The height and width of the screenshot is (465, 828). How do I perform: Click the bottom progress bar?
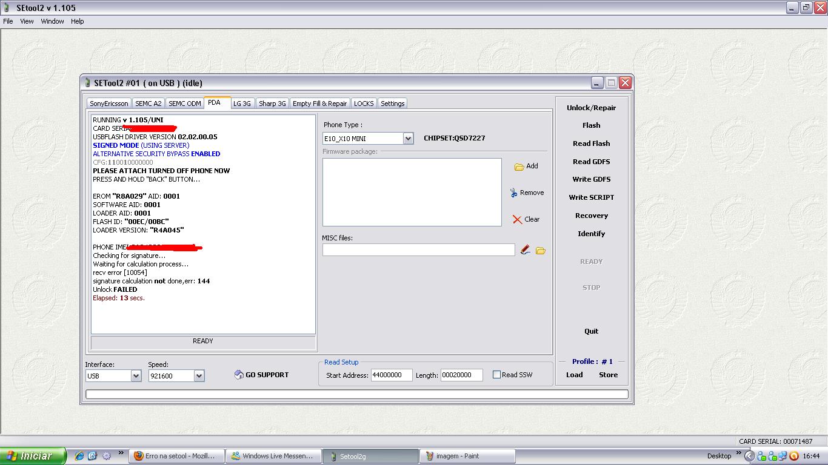coord(357,394)
